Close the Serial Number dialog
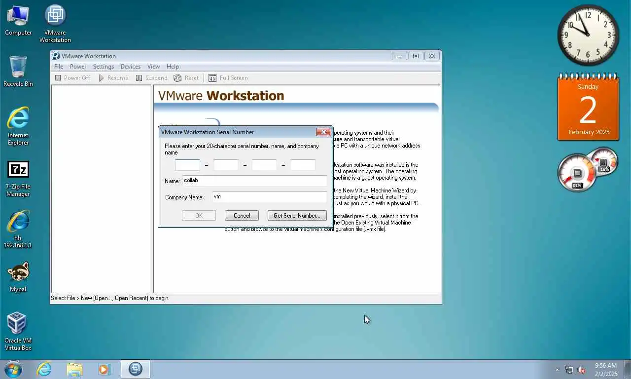The width and height of the screenshot is (631, 379). 323,132
